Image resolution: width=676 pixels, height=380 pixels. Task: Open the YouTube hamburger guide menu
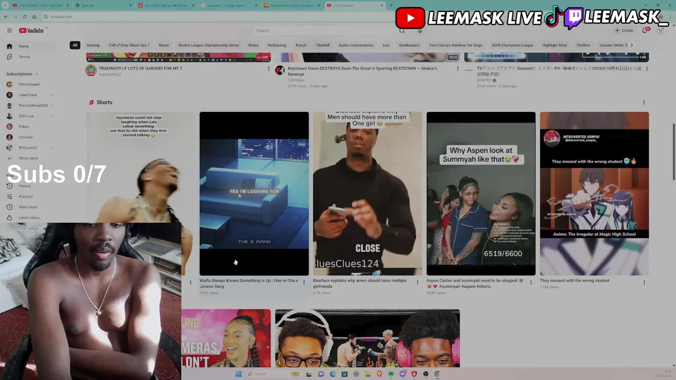(9, 31)
